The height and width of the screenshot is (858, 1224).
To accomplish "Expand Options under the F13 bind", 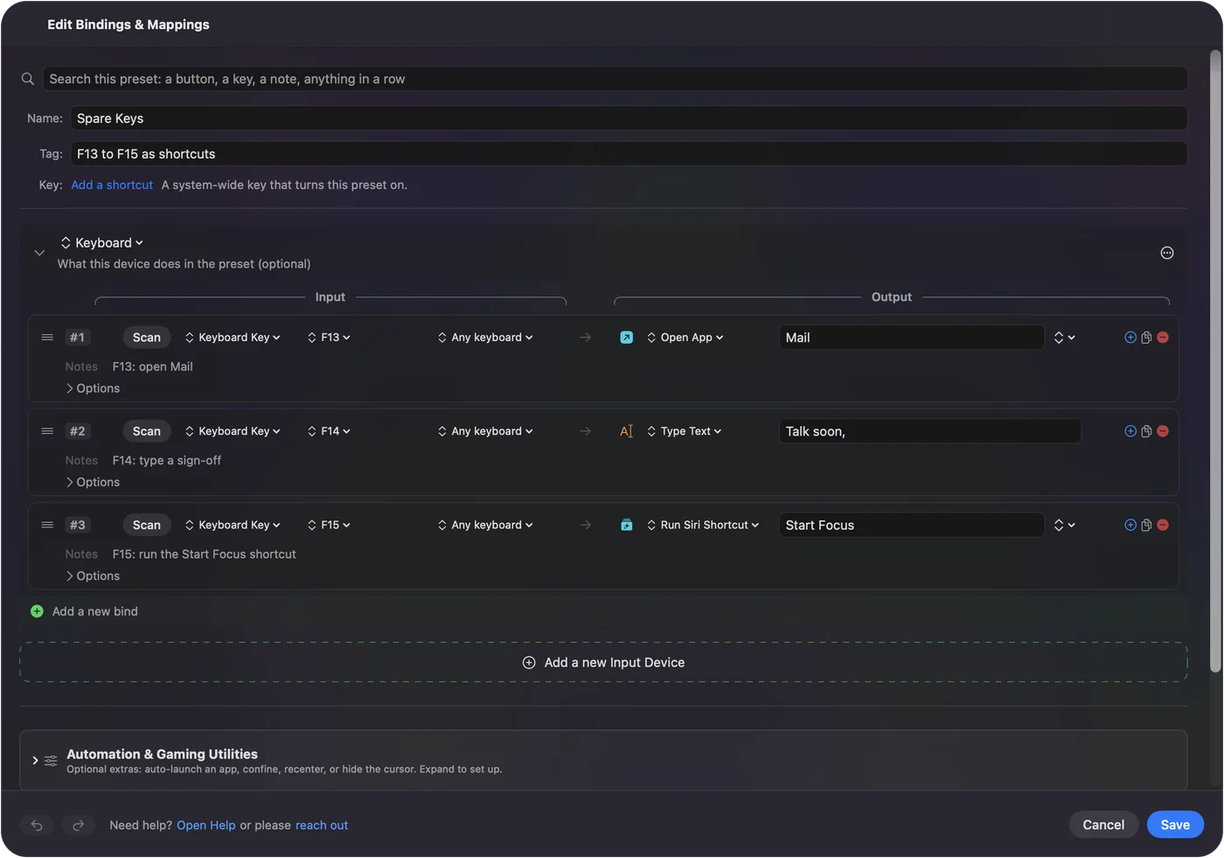I will 93,388.
